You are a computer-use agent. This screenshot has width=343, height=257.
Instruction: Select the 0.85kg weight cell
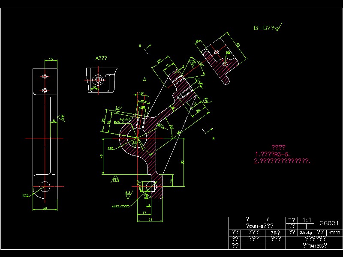click(x=306, y=233)
